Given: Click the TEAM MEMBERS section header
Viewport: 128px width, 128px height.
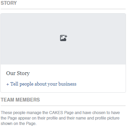Looking at the screenshot, I should (20, 100).
